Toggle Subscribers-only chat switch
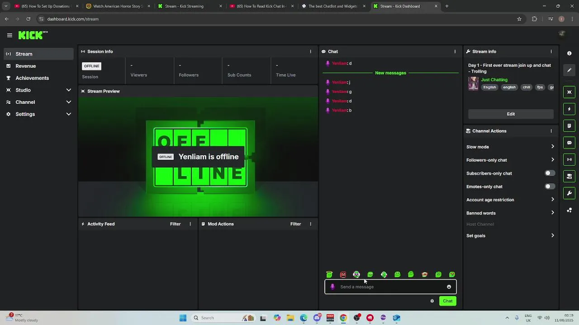Screen dimensions: 579x325 pyautogui.click(x=550, y=173)
